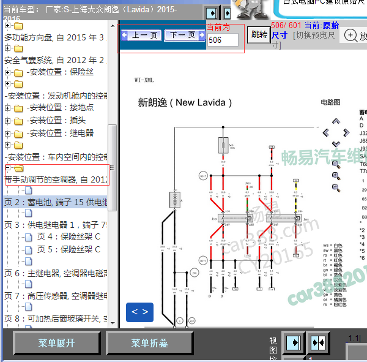
Task: Select 带手动调节的空调器 tree entry
Action: click(56, 179)
